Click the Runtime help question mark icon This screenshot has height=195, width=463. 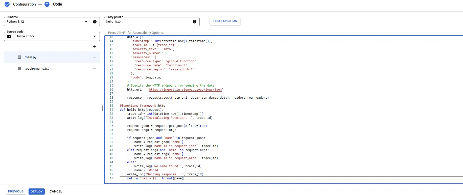pos(95,22)
